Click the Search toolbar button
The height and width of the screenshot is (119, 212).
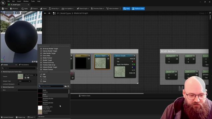[34, 9]
